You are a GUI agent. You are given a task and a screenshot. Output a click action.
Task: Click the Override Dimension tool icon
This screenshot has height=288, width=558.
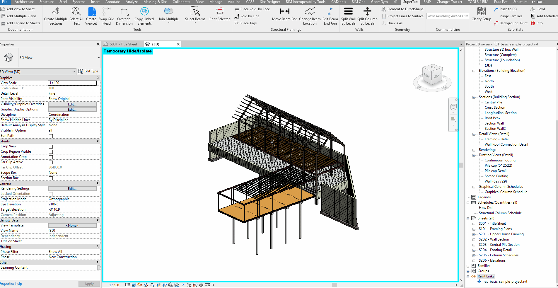point(124,12)
